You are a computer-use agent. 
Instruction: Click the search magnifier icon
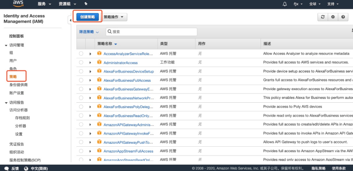tap(110, 31)
